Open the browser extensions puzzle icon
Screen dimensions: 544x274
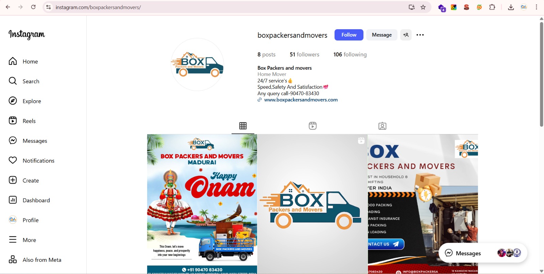pos(492,7)
